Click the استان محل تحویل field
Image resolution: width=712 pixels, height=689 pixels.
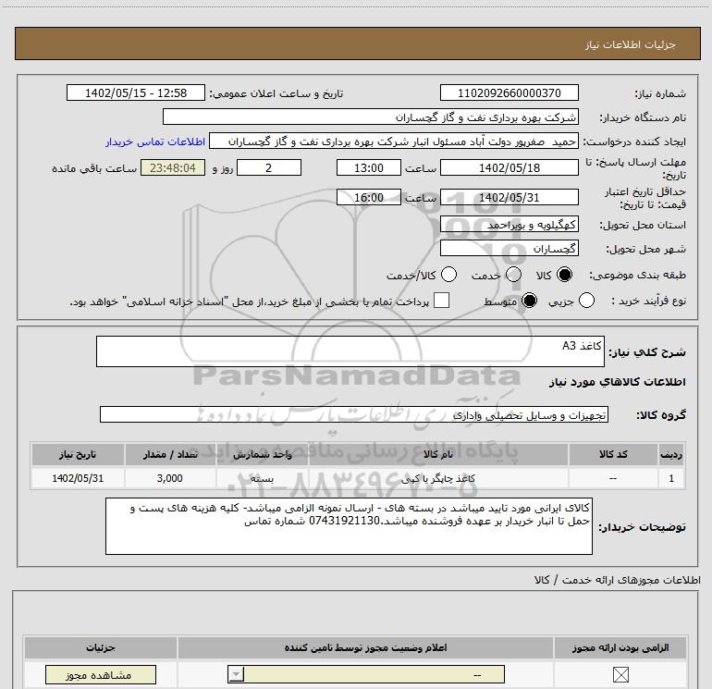509,225
